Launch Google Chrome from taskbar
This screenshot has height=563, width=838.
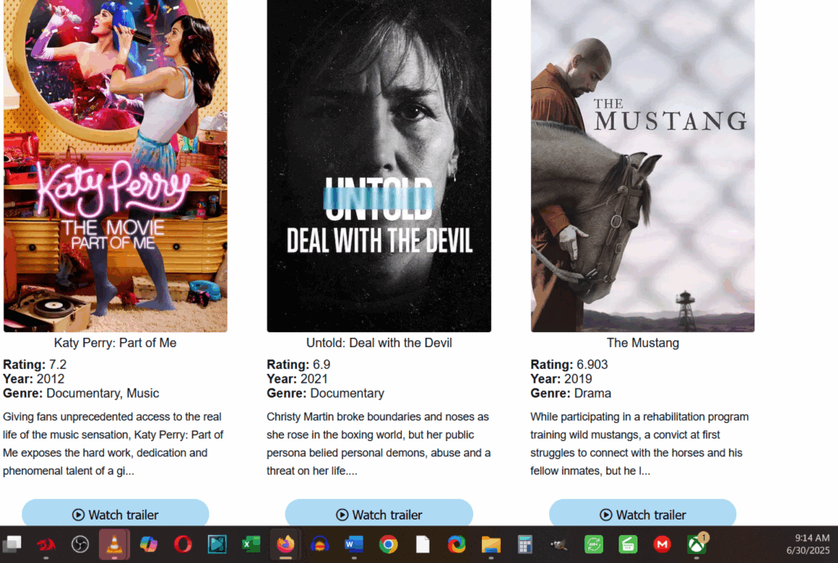[x=389, y=544]
